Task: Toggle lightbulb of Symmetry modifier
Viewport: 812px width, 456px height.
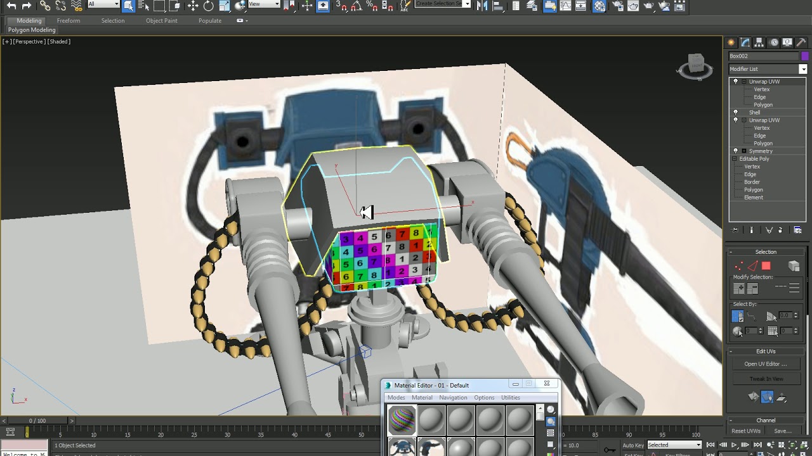Action: [x=735, y=151]
